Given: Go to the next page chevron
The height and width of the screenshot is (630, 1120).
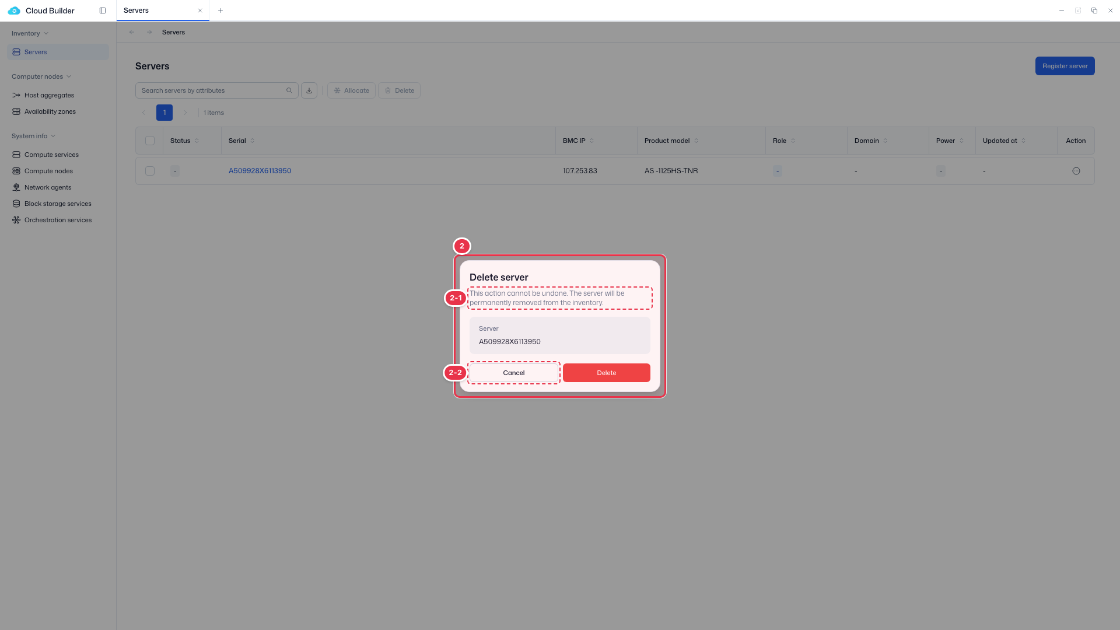Looking at the screenshot, I should (x=185, y=113).
